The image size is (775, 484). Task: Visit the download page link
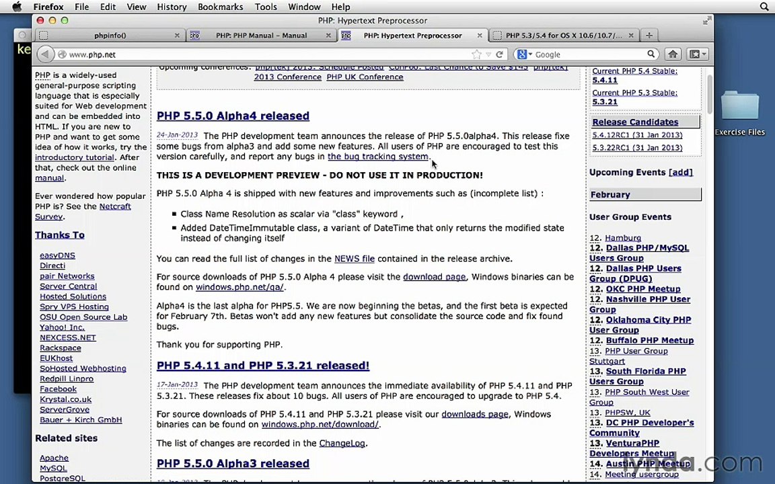pos(434,277)
